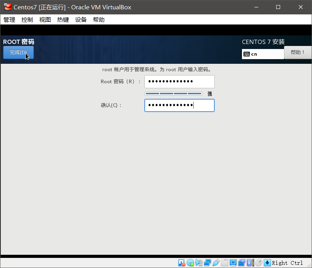
Task: Click the mouse integration status icon
Action: [259, 263]
